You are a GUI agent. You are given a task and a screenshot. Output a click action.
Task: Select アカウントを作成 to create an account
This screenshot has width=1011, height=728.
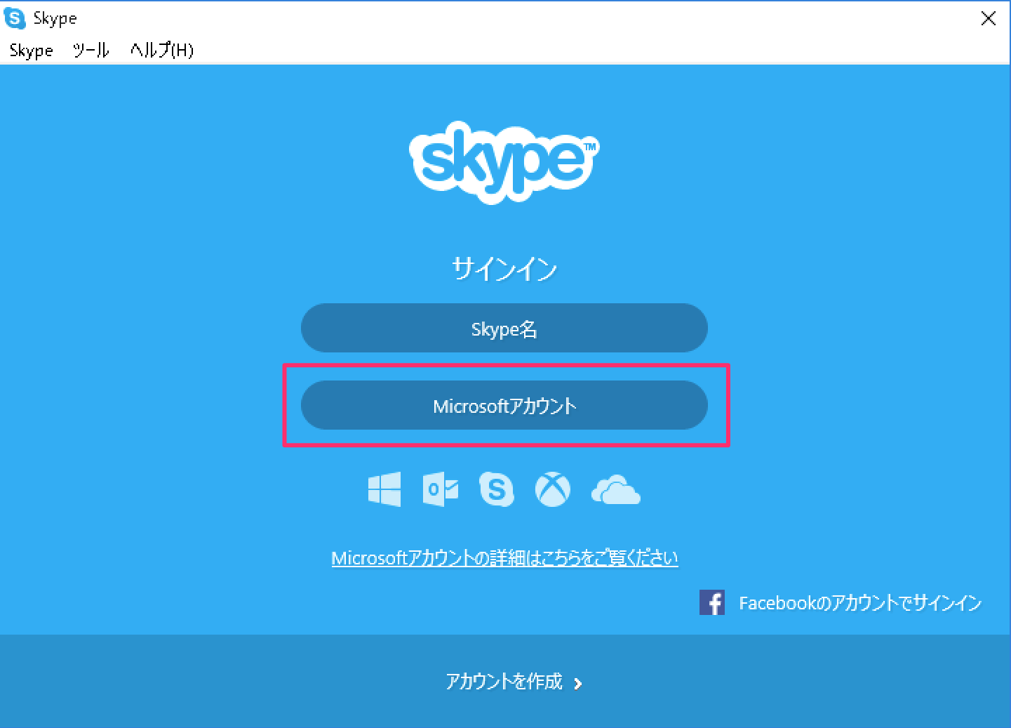click(x=504, y=682)
